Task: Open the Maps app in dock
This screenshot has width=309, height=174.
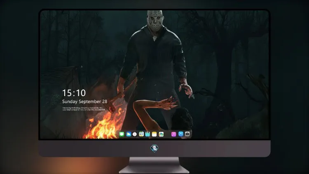Action: 141,134
